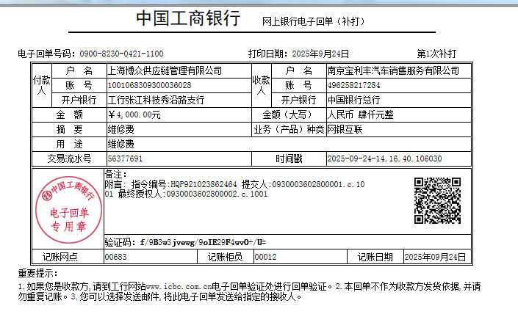Select the business type 网银互联
The height and width of the screenshot is (328, 518).
pos(345,129)
